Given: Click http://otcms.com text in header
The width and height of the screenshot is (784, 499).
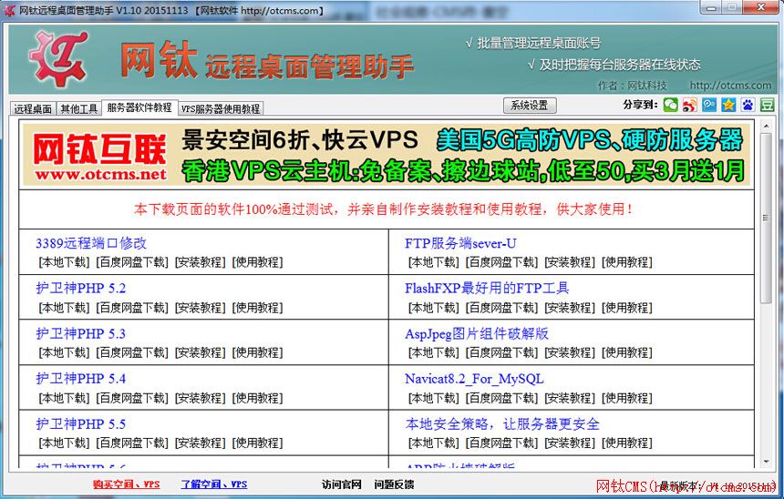Looking at the screenshot, I should tap(730, 86).
